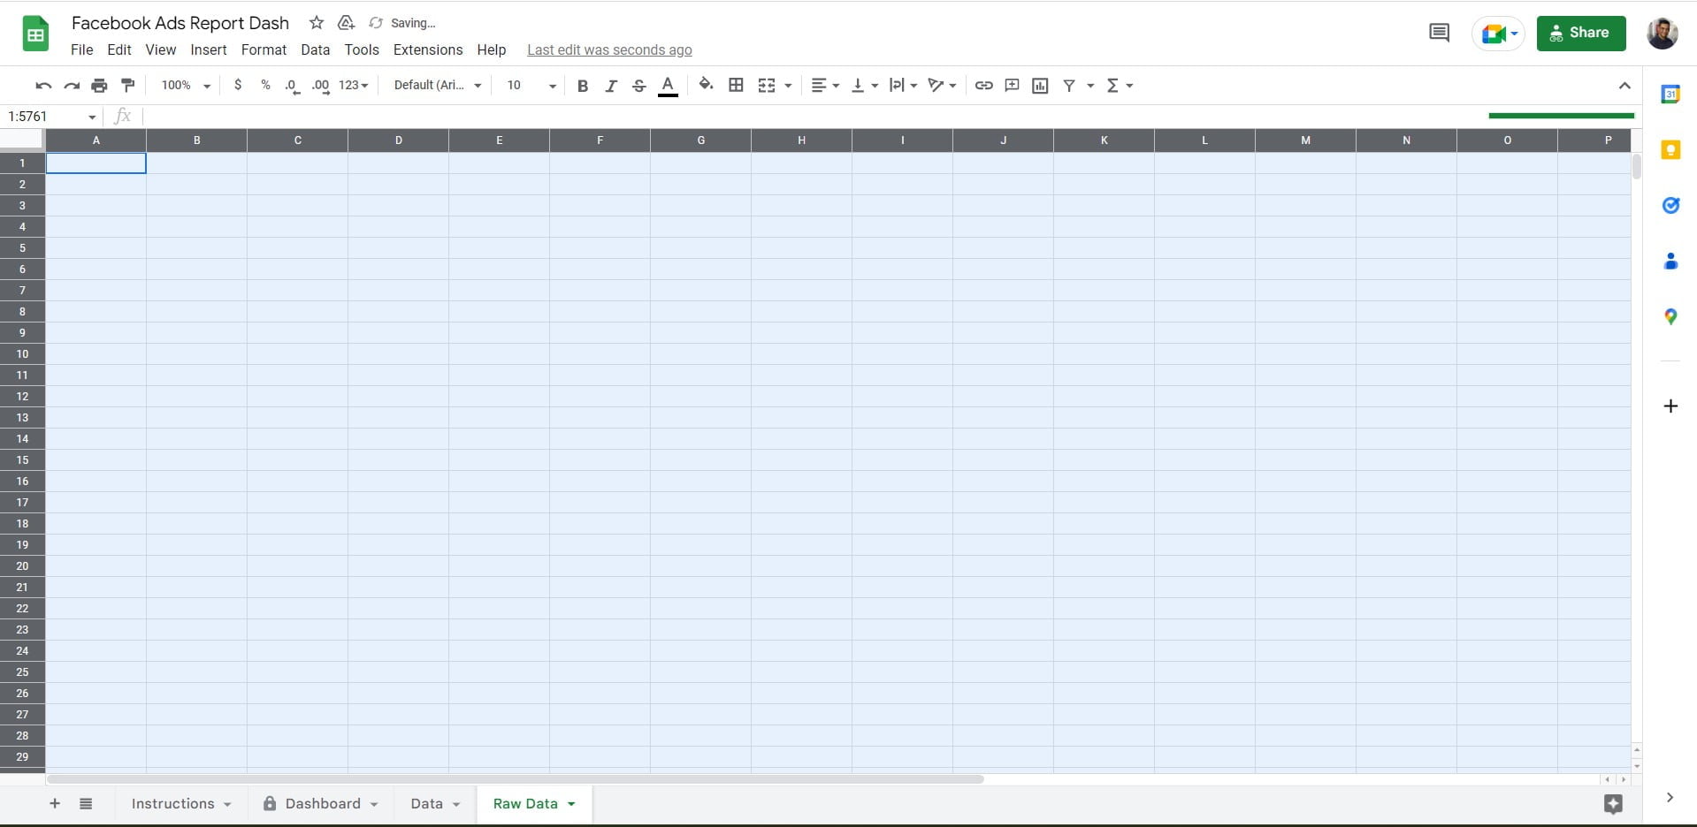This screenshot has width=1697, height=827.
Task: Click the Insert link icon
Action: click(x=983, y=86)
